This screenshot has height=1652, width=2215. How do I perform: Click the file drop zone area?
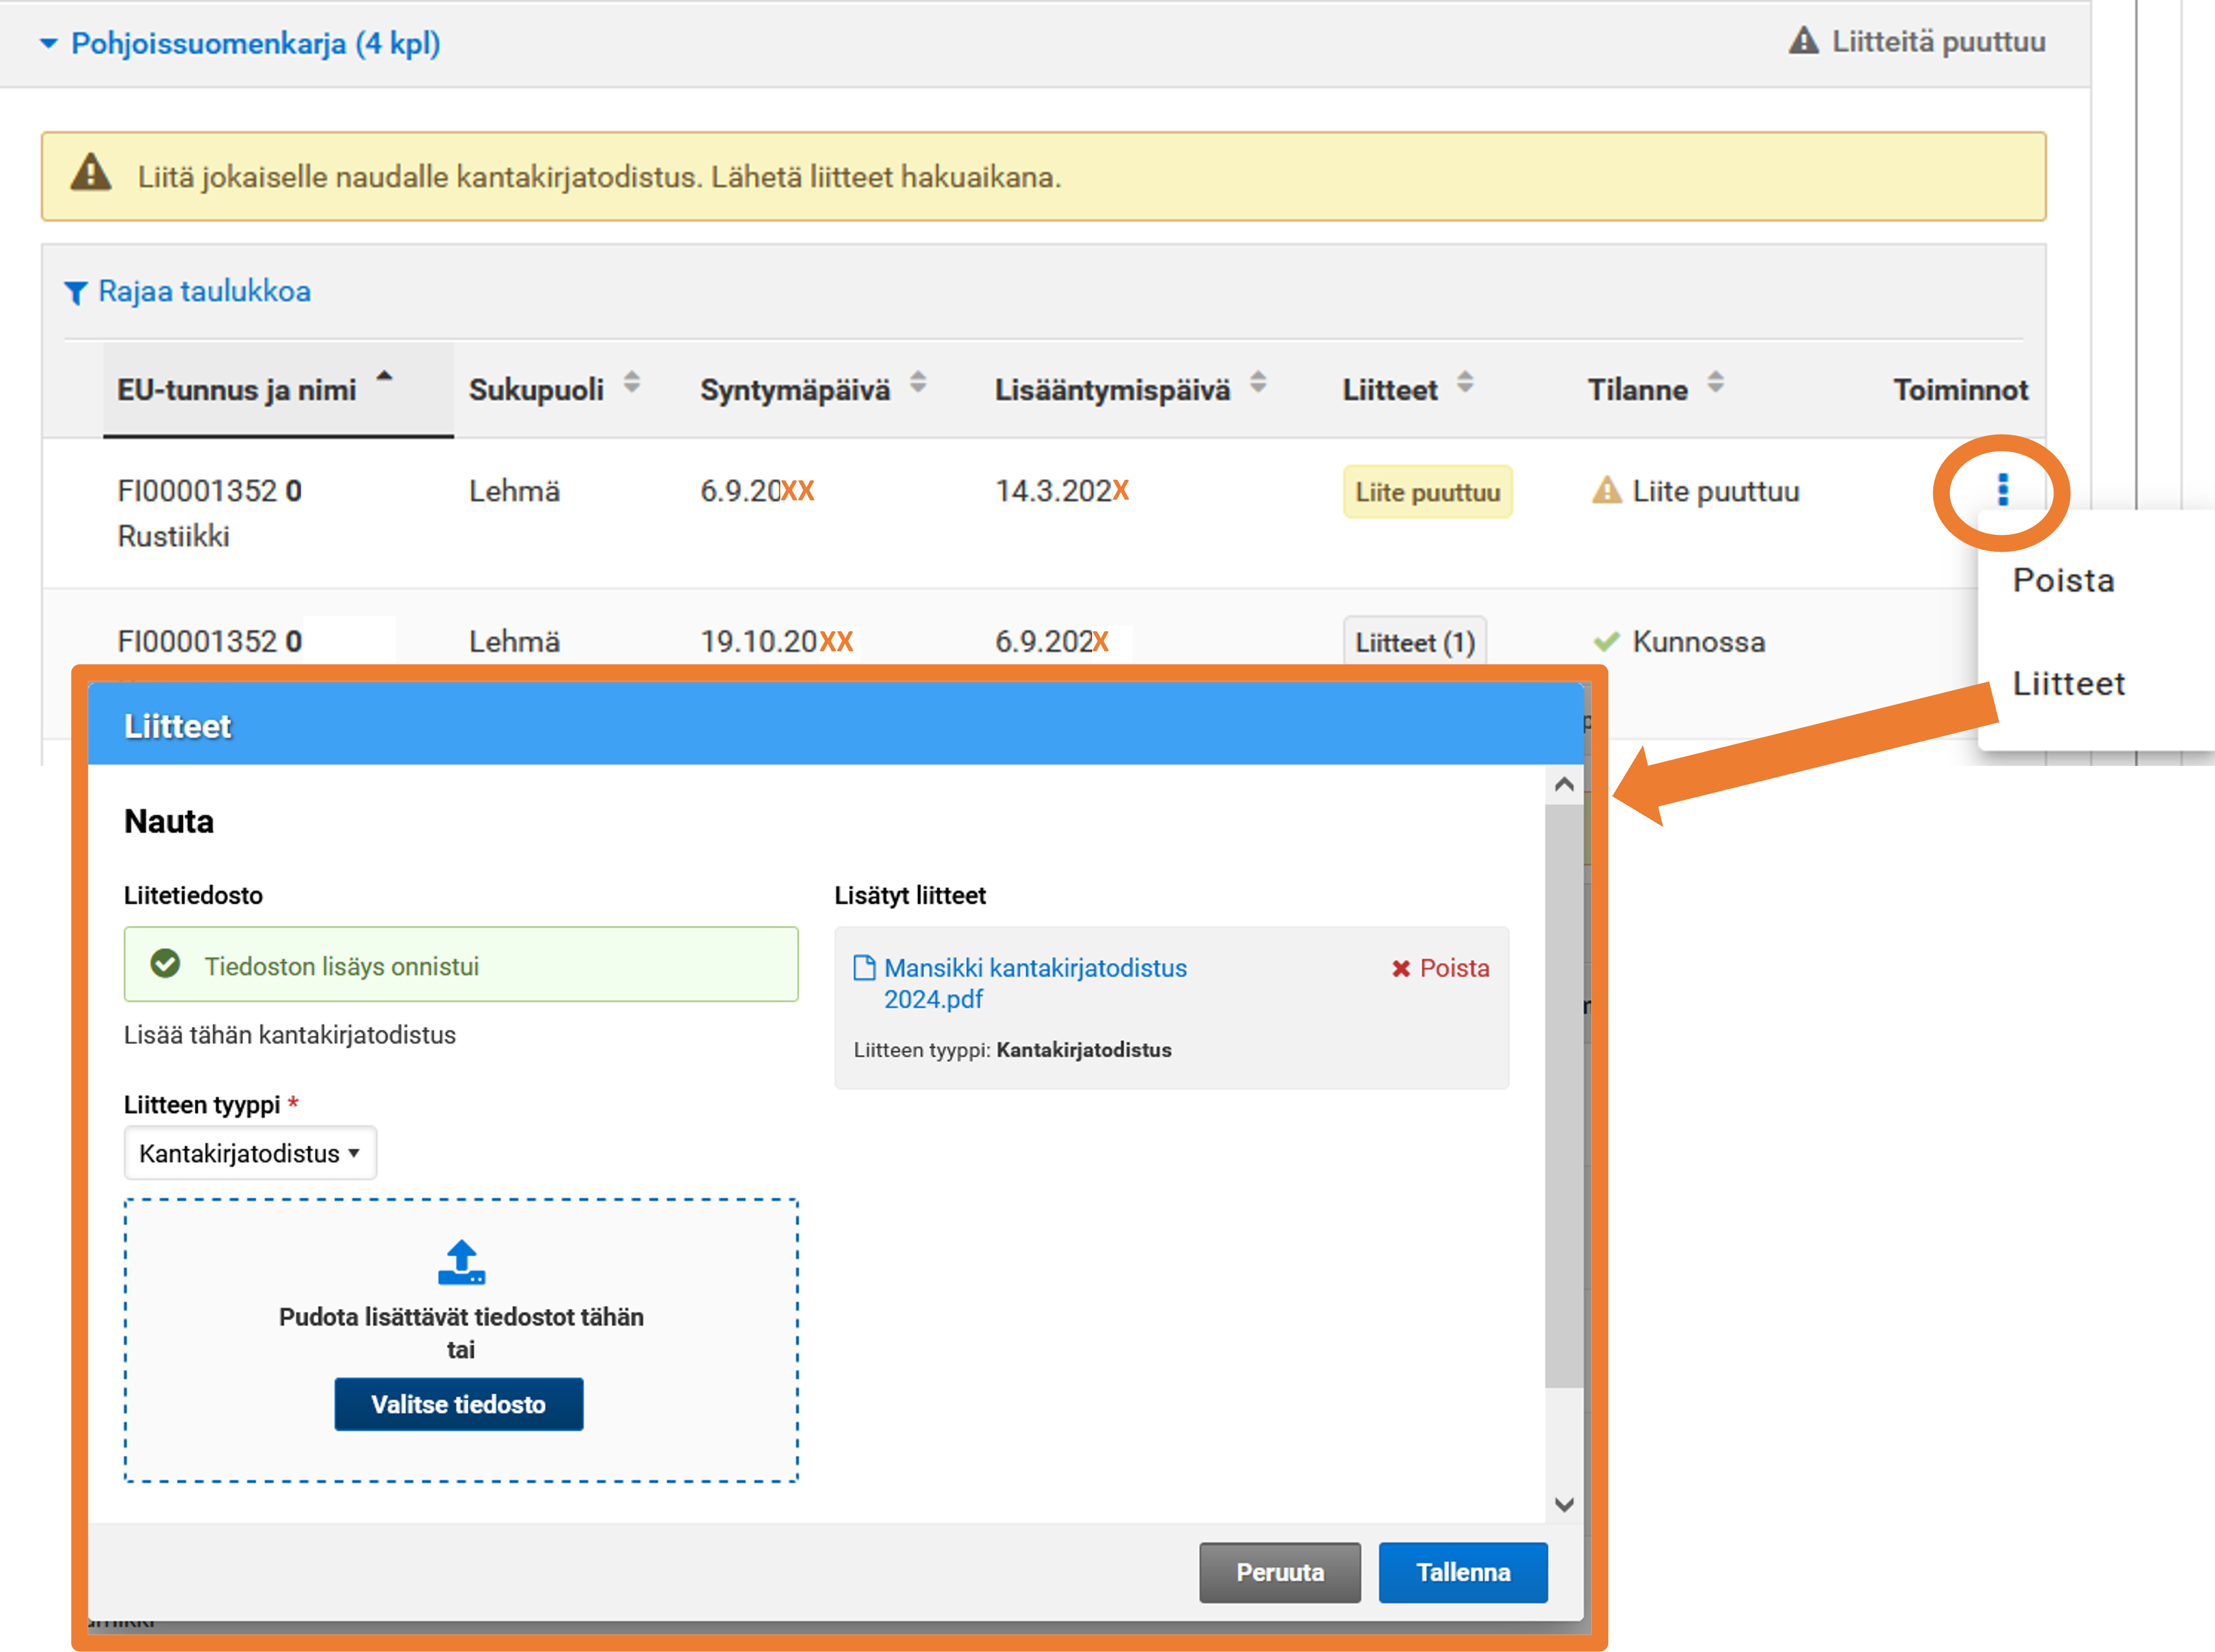tap(461, 1340)
